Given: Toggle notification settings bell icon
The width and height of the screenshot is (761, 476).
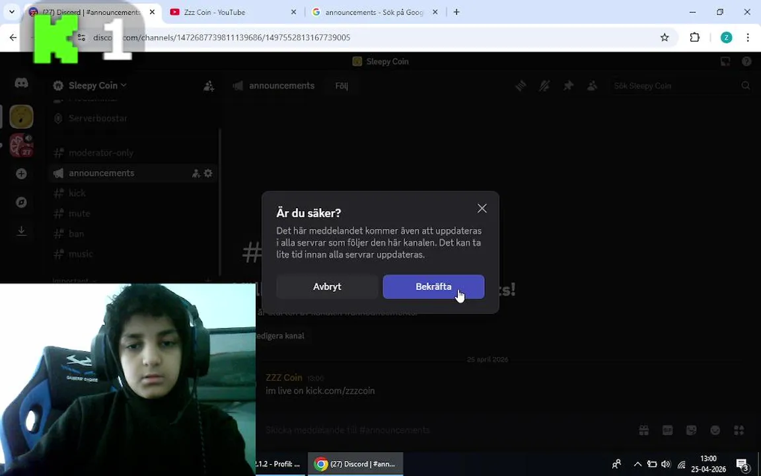Looking at the screenshot, I should (544, 86).
